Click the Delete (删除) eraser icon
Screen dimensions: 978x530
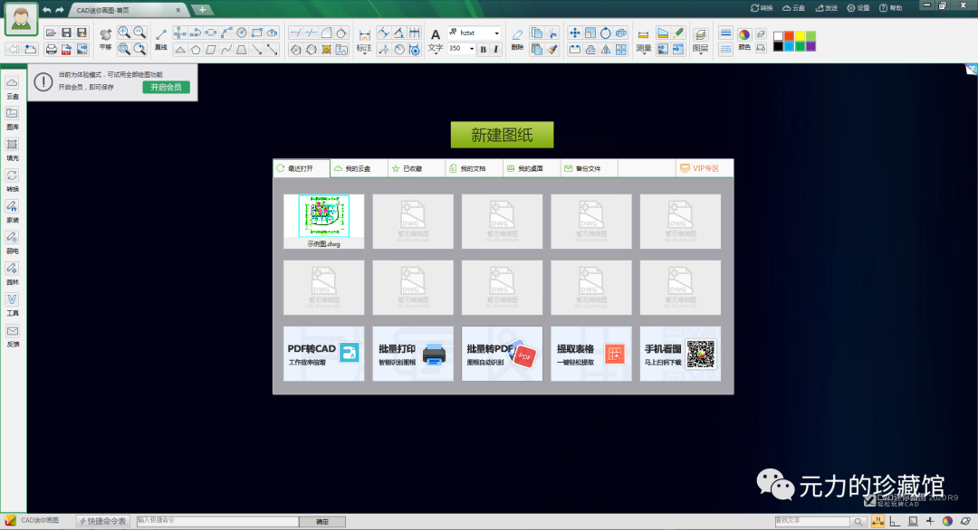[x=517, y=39]
